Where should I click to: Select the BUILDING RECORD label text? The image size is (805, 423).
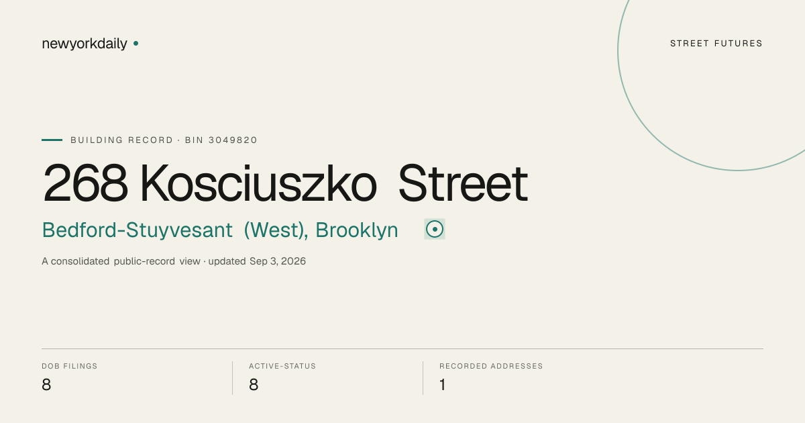pyautogui.click(x=121, y=140)
